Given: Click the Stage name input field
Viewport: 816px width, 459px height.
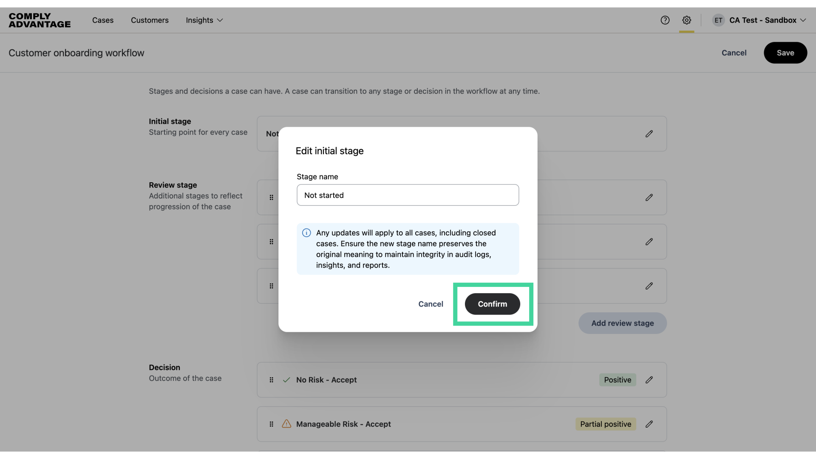Looking at the screenshot, I should (x=408, y=195).
